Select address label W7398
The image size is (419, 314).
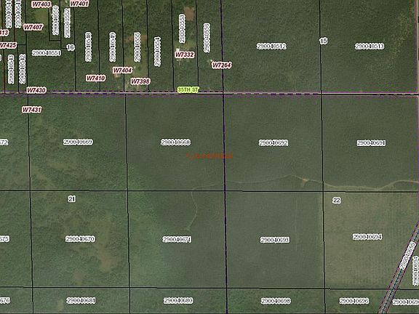(140, 81)
